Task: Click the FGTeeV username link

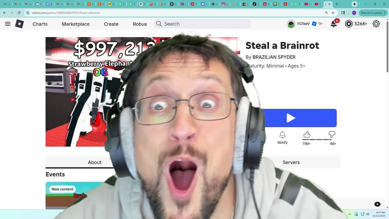Action: (303, 24)
